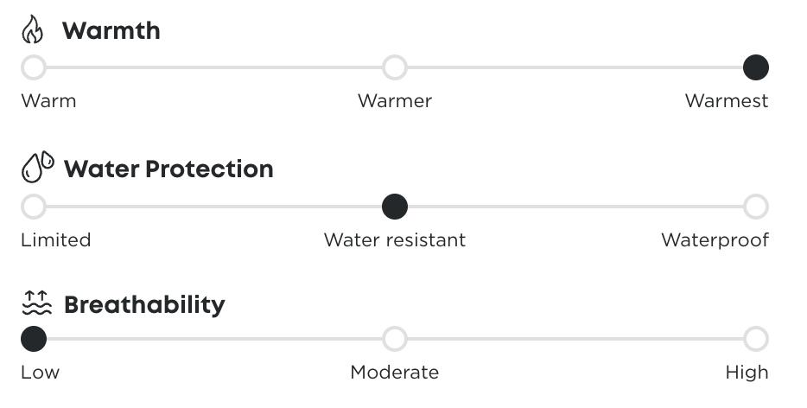Click the Moderate label text
The width and height of the screenshot is (807, 408).
(394, 373)
